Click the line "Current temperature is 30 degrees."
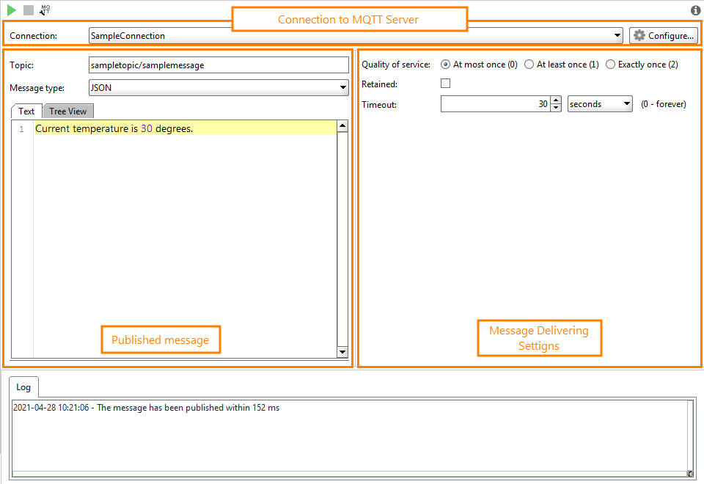Screen dimensions: 704x484 (x=114, y=128)
